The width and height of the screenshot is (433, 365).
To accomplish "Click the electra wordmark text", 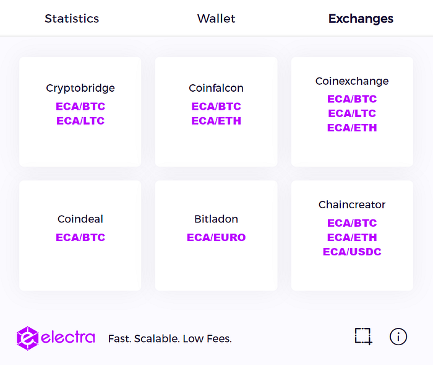I will coord(68,337).
